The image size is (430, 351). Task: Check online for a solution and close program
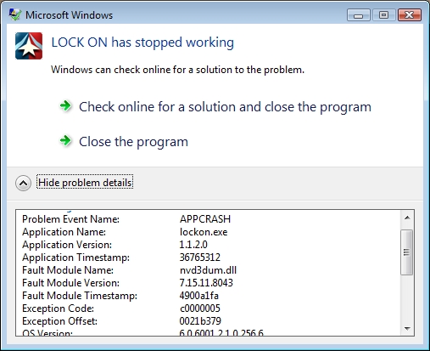[225, 107]
